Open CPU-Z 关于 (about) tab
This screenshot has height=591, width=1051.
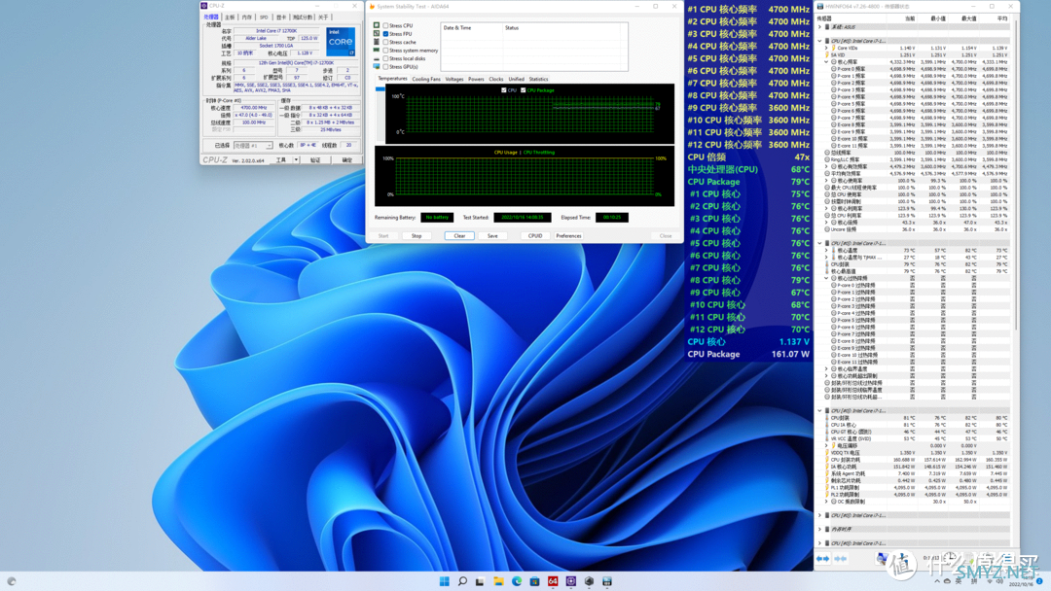323,17
